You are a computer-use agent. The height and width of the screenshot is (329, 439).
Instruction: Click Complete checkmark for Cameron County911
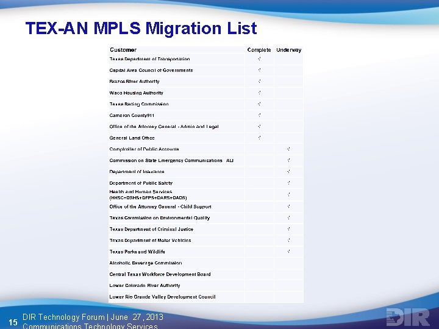point(259,115)
